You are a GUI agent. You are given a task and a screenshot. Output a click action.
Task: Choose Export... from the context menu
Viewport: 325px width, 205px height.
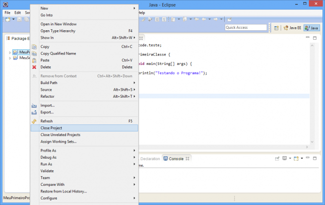tap(84, 112)
